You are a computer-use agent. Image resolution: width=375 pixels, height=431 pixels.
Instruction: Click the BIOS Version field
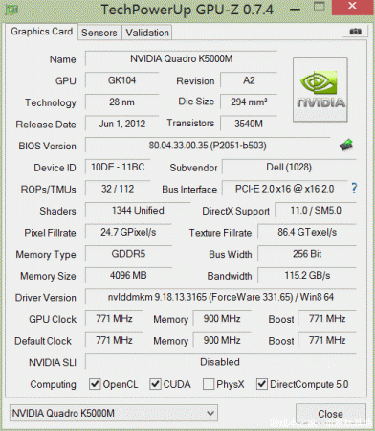pyautogui.click(x=208, y=146)
